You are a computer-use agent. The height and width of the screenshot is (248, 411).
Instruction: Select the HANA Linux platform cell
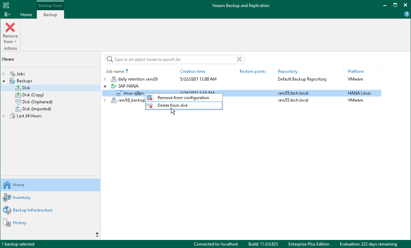[359, 93]
